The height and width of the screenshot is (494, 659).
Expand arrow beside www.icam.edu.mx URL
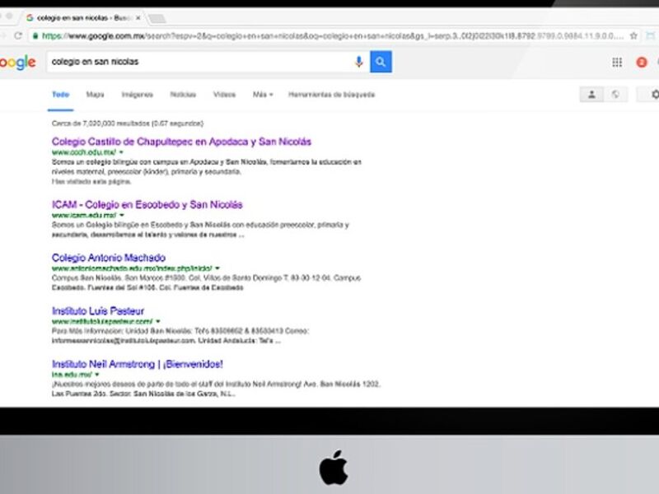pyautogui.click(x=122, y=216)
